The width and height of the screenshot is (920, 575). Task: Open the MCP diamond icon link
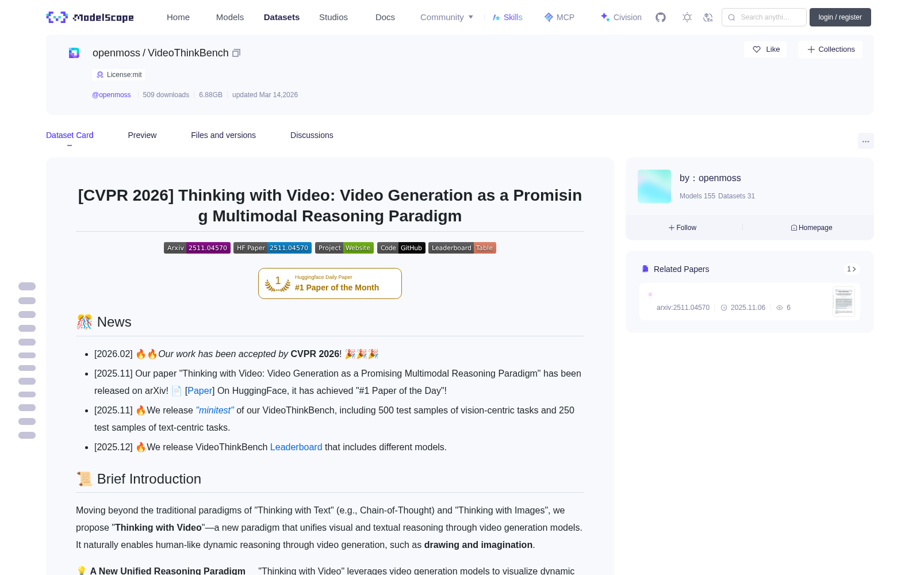click(x=559, y=17)
